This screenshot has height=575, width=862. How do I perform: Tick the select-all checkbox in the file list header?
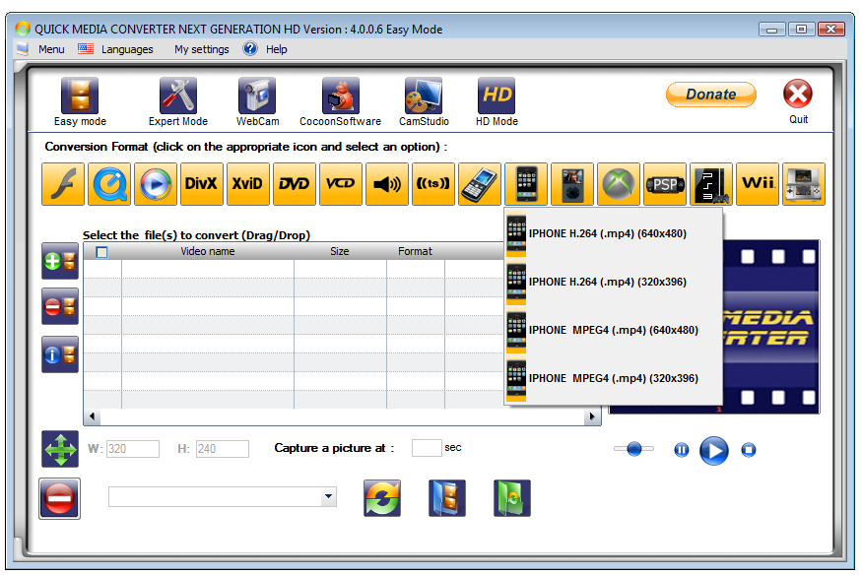point(101,252)
